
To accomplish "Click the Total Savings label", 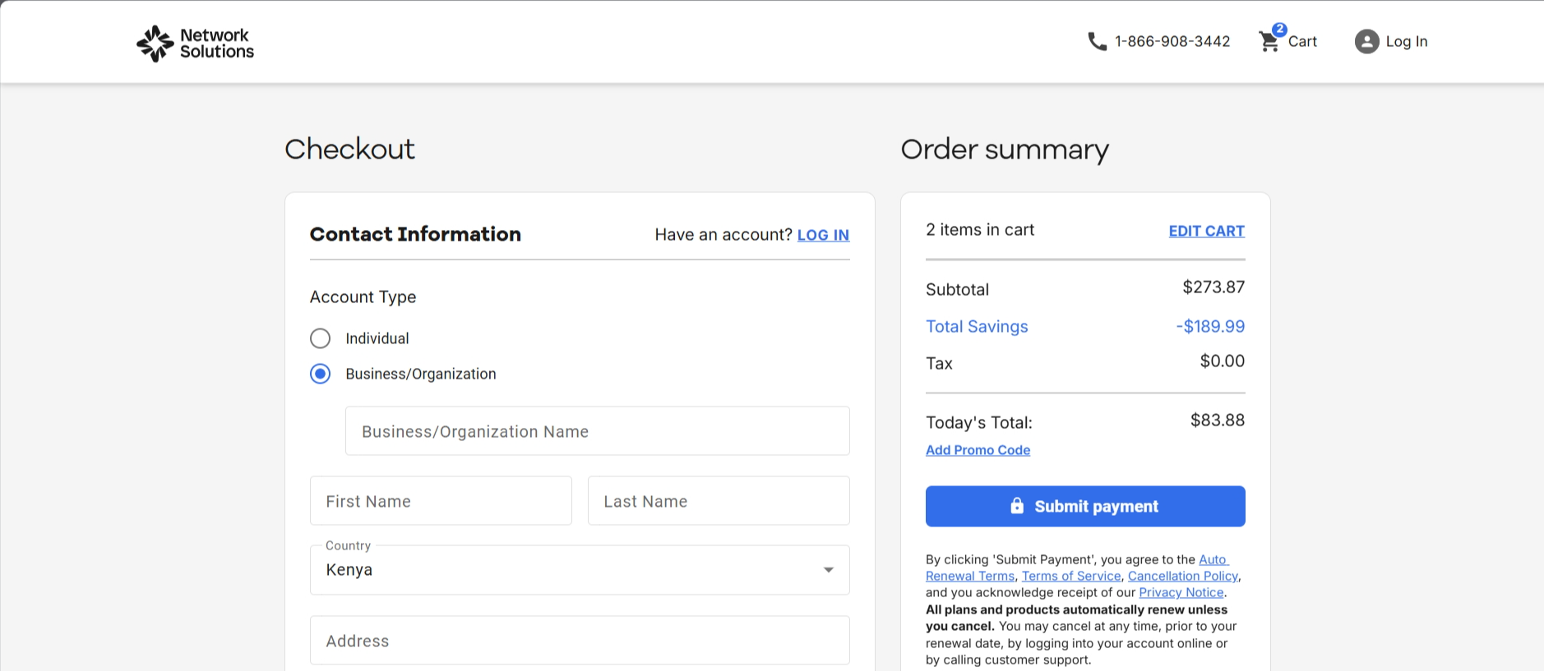I will (977, 327).
